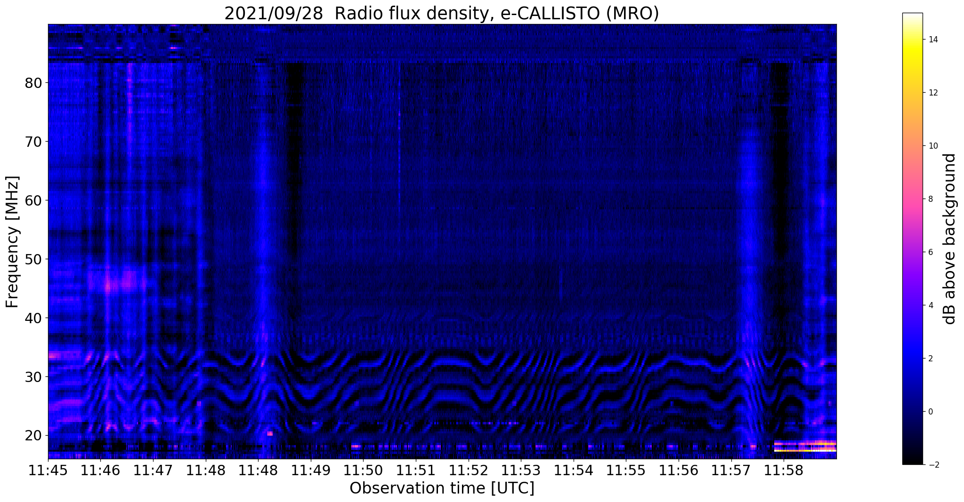Click the 11:56 time tick label
The height and width of the screenshot is (502, 964).
678,470
